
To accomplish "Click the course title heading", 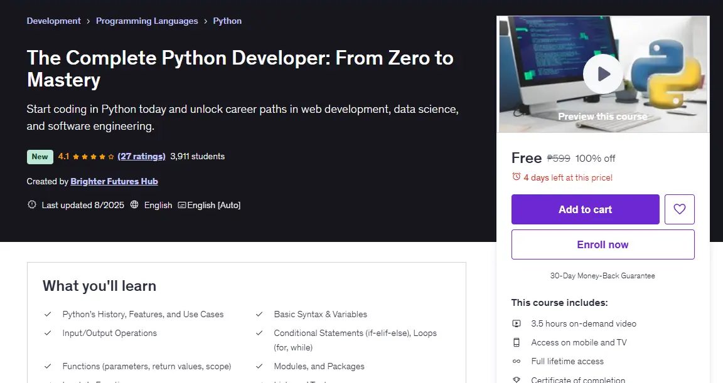I will coord(240,68).
